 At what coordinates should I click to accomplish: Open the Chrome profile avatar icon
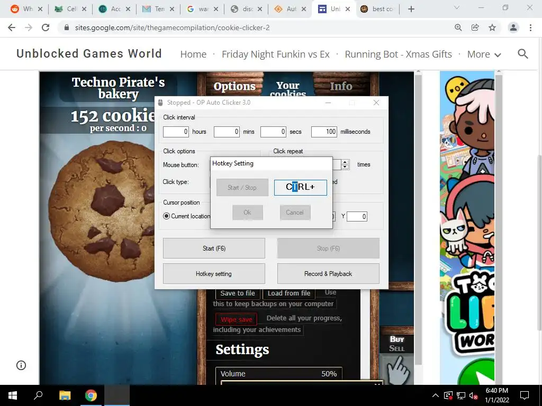pyautogui.click(x=513, y=27)
